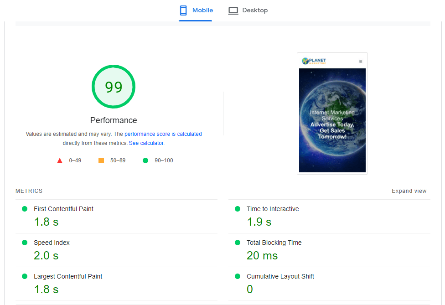
Task: Open the 'See calculator.' link
Action: click(147, 143)
